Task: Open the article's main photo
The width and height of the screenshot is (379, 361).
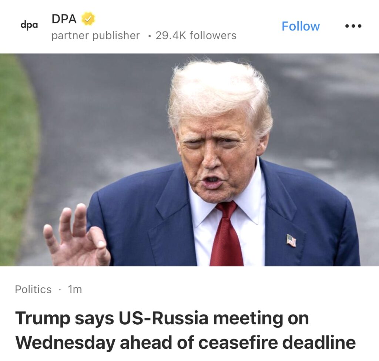Action: 189,160
